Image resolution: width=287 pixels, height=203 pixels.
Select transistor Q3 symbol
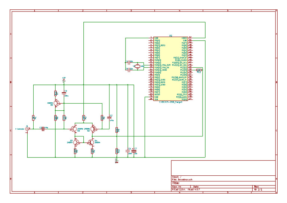pos(76,142)
